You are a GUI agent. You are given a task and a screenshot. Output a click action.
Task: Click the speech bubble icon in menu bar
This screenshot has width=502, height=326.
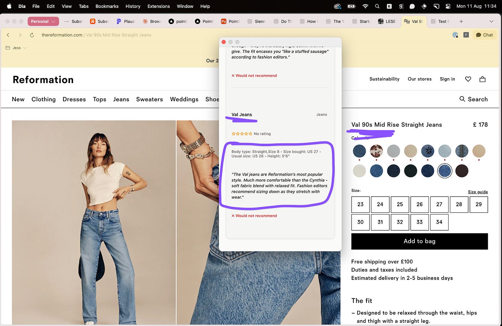(412, 6)
